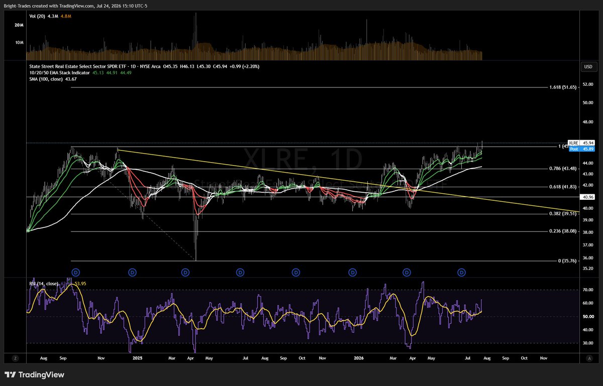Click the yellow SMA value 53.95 in RSI legend
This screenshot has width=603, height=386.
coord(80,284)
